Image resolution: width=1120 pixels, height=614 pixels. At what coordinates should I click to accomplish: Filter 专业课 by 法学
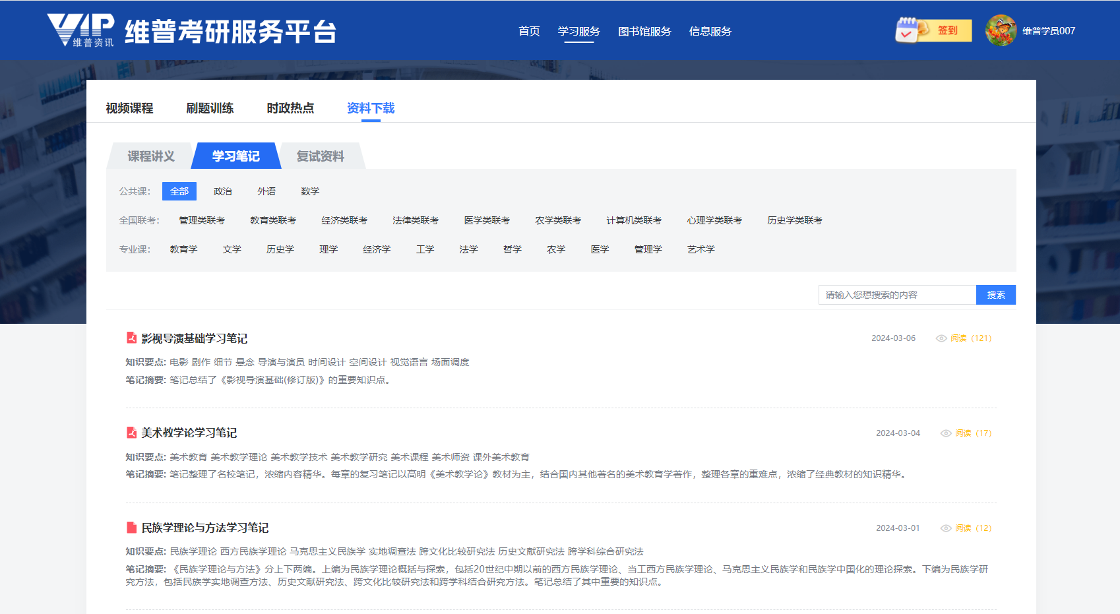click(x=469, y=249)
